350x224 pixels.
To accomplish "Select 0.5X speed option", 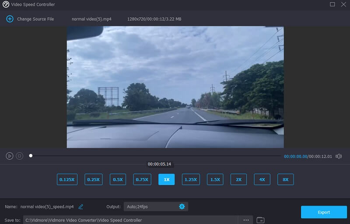I will coord(118,179).
